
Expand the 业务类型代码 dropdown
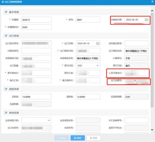(49, 120)
